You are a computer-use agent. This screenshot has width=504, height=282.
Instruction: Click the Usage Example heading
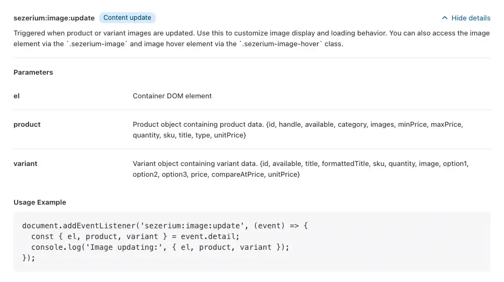coord(40,202)
